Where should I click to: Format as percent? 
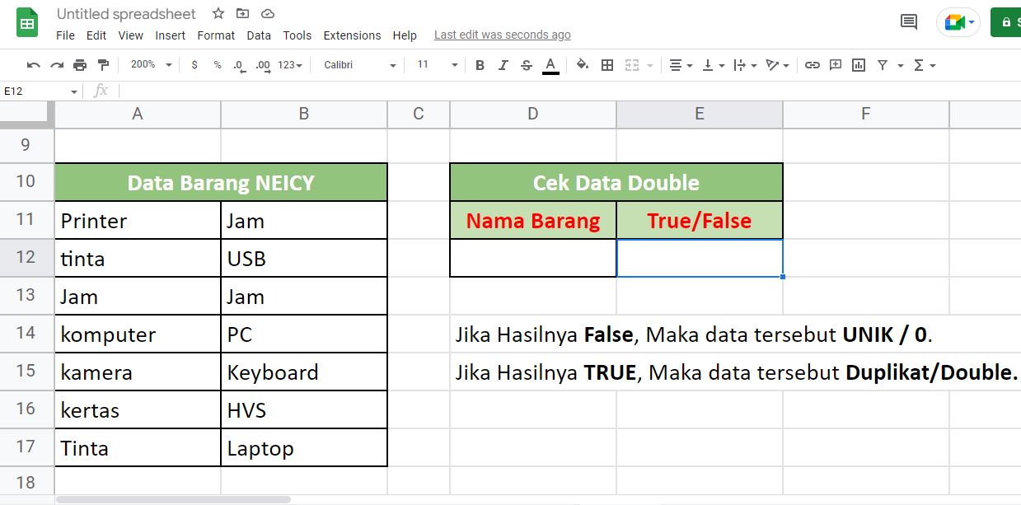point(218,65)
